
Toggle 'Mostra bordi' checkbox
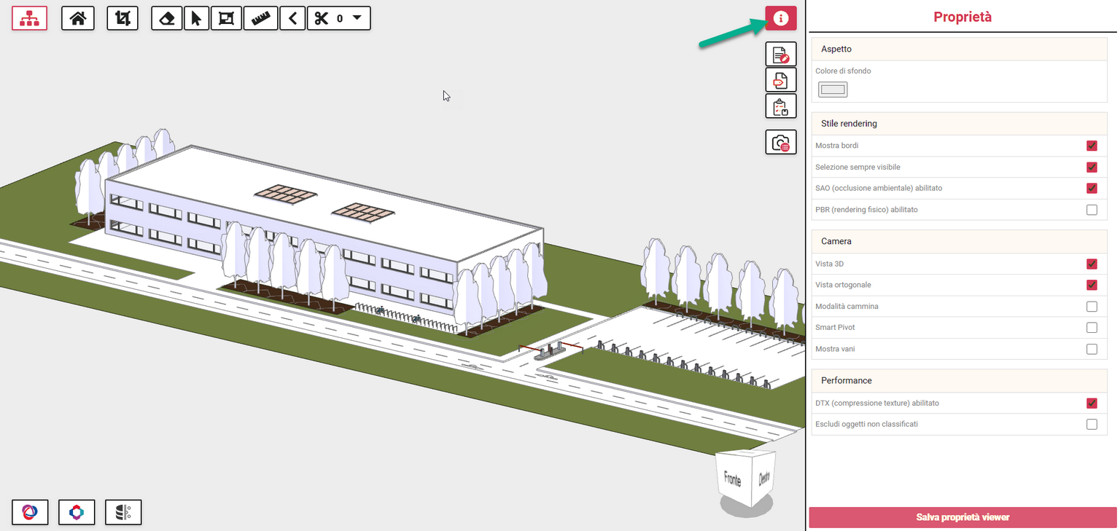(1092, 145)
